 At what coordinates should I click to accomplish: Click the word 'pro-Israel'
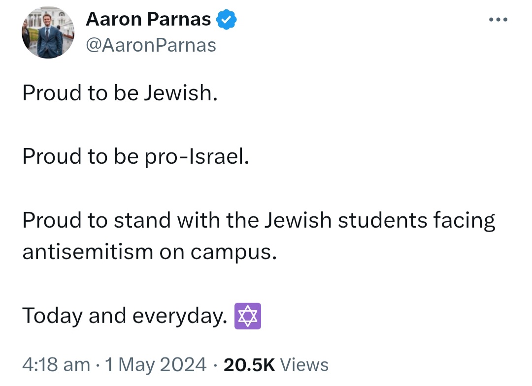pos(197,157)
